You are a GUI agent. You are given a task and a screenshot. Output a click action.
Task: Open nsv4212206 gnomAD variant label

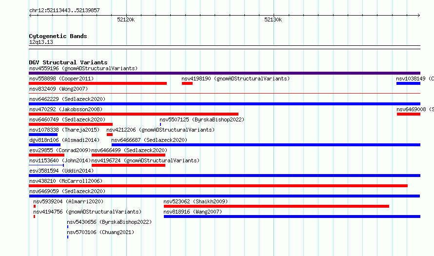coord(160,130)
